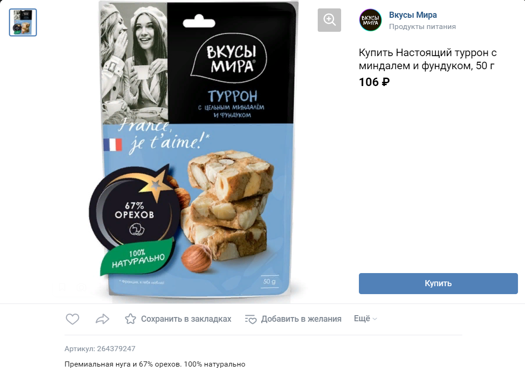Buy the product with the Купить button

(438, 283)
